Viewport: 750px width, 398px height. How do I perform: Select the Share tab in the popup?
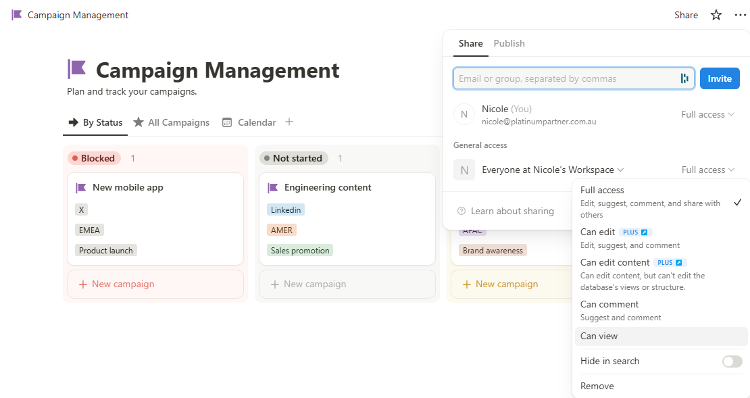(471, 43)
